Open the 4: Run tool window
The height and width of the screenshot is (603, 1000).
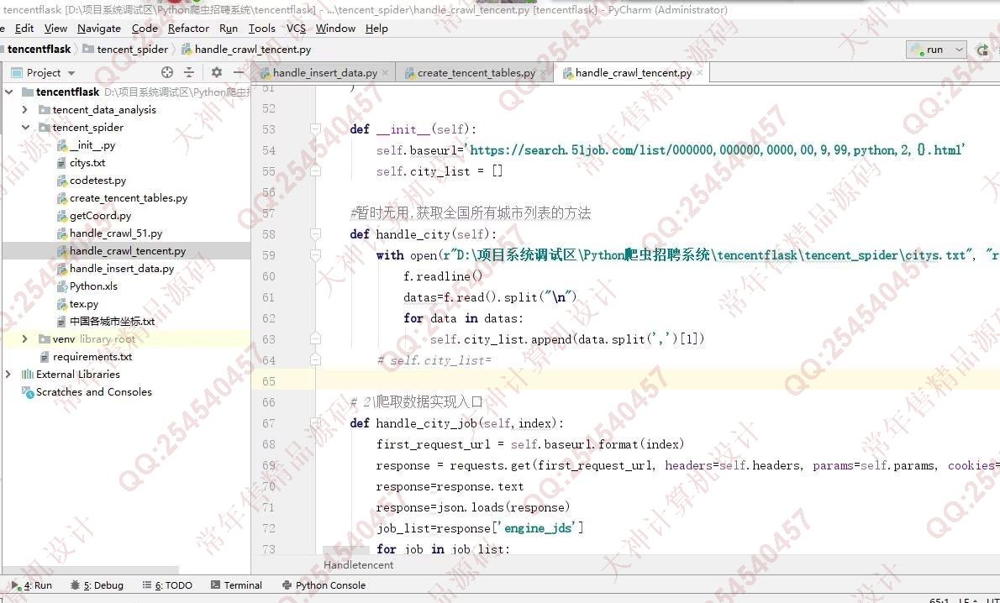[32, 585]
